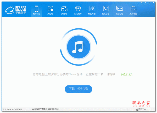The width and height of the screenshot is (157, 113).
Task: Open 热门推荐 star badge section
Action: [78, 10]
